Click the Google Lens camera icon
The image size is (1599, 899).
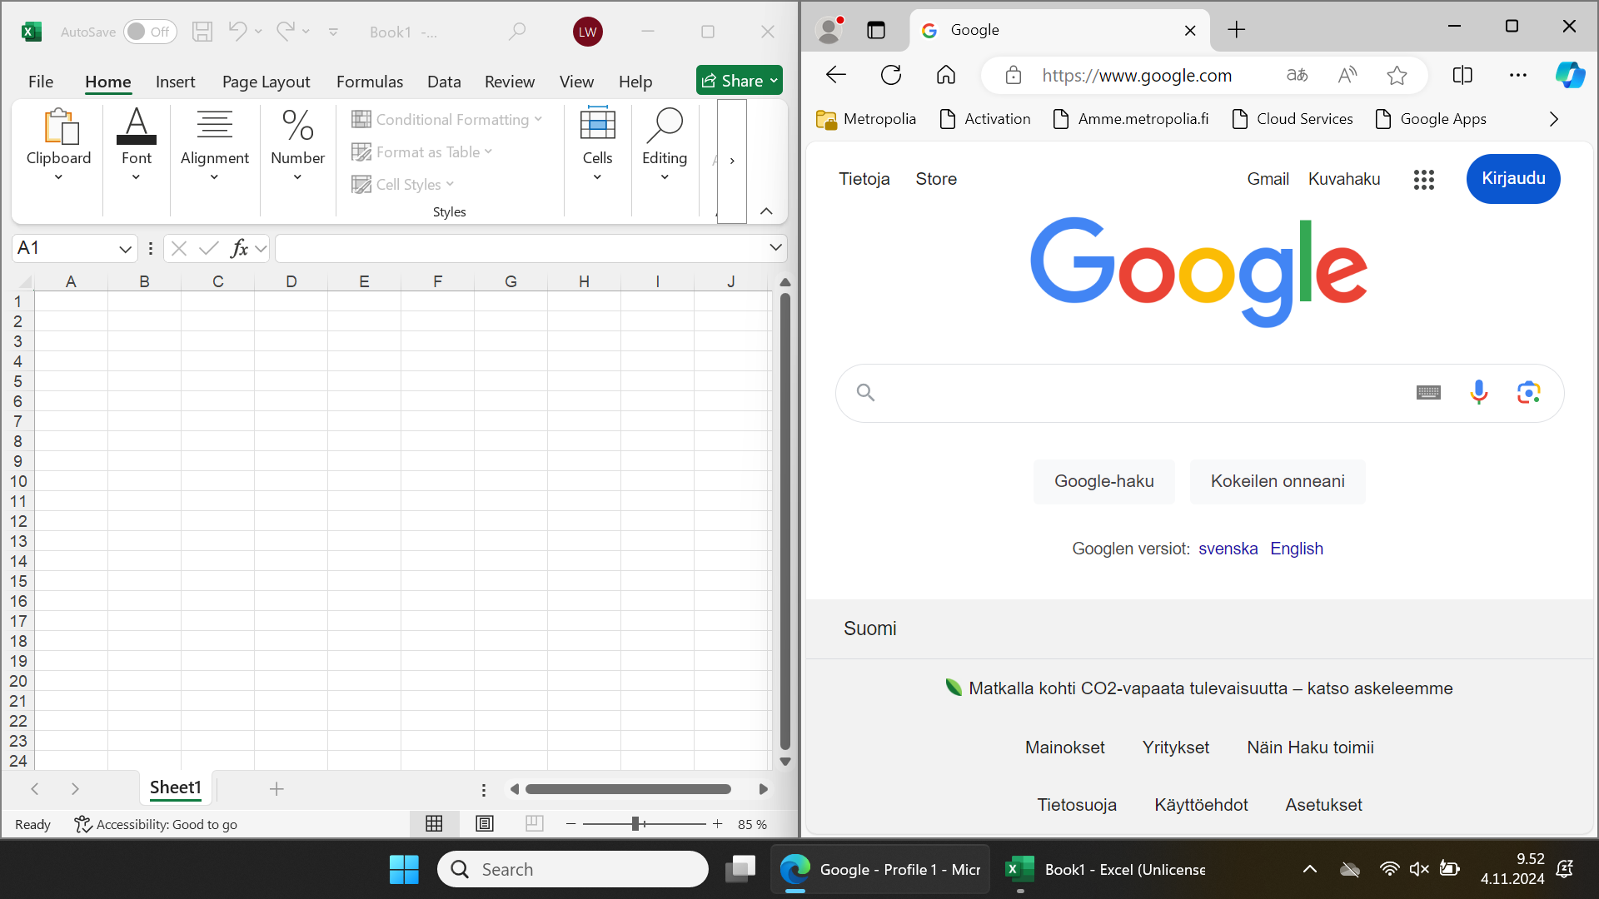tap(1528, 392)
